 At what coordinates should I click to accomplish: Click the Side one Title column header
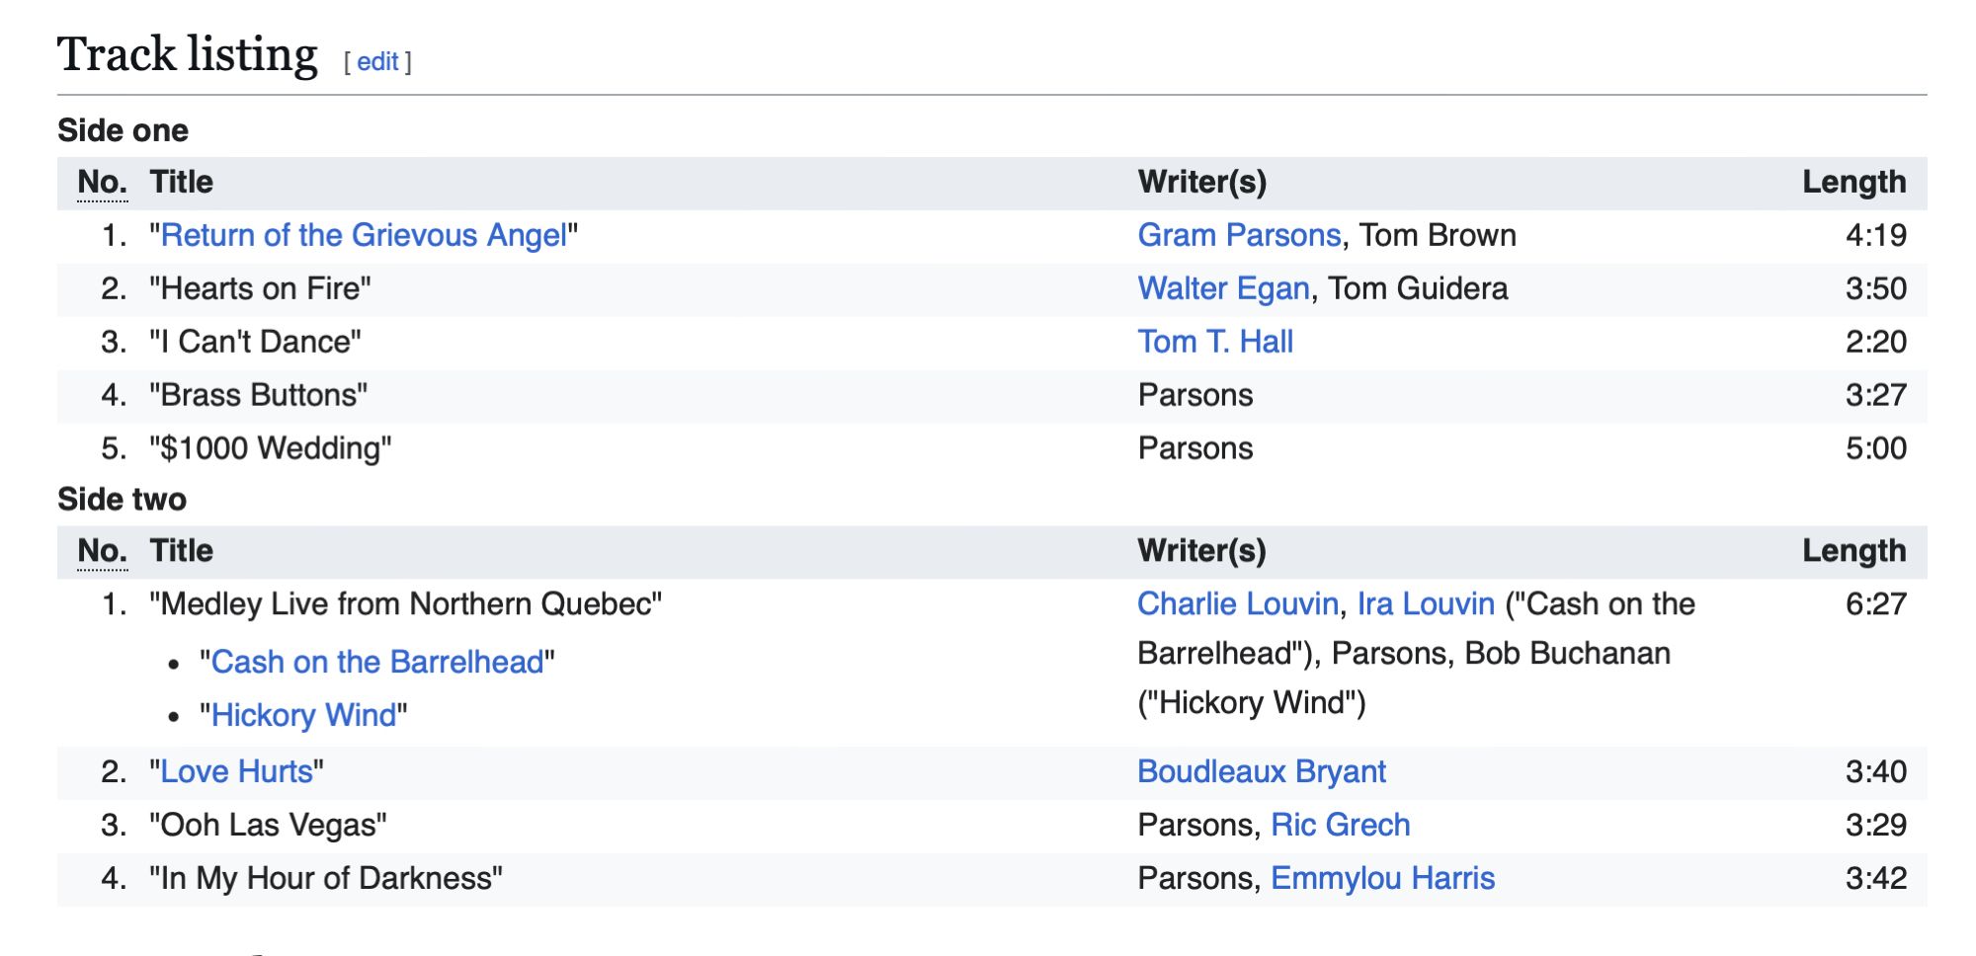click(182, 182)
